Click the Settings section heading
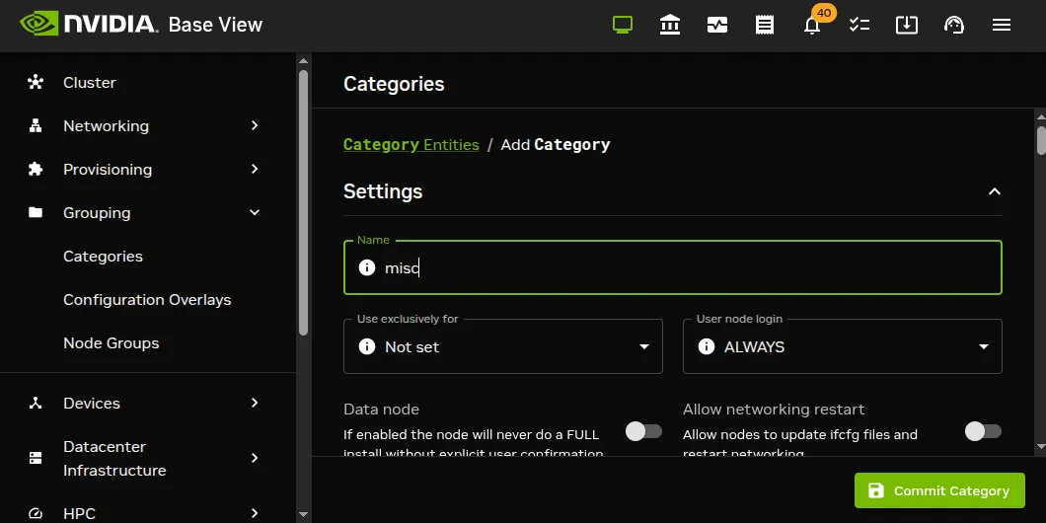This screenshot has width=1046, height=523. 383,191
